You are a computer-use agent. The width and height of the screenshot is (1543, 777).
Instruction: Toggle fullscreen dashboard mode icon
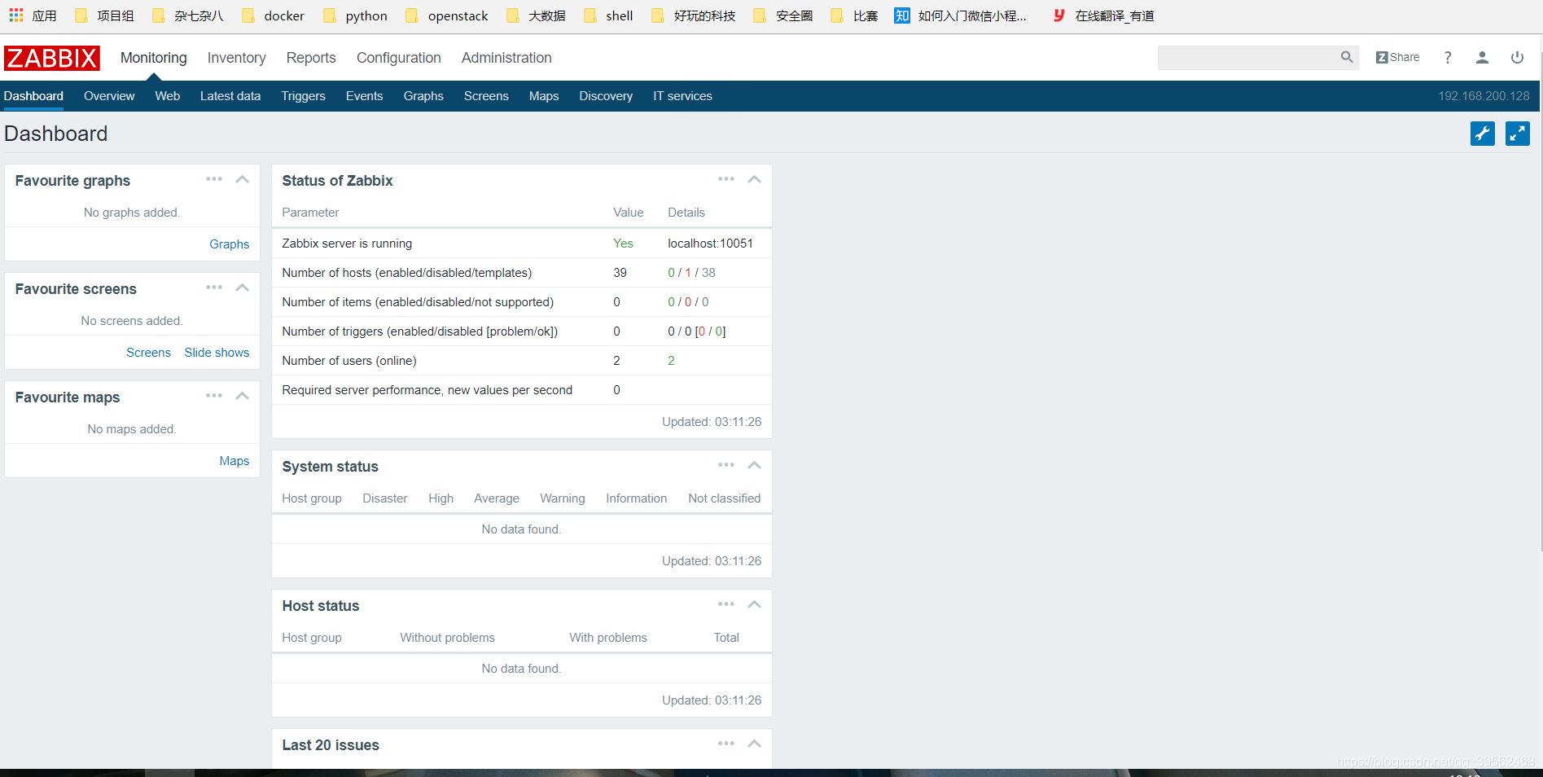point(1518,134)
